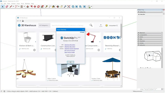Open the Kitchen & Bath toilet thumbnail
The image size is (165, 94).
27,38
